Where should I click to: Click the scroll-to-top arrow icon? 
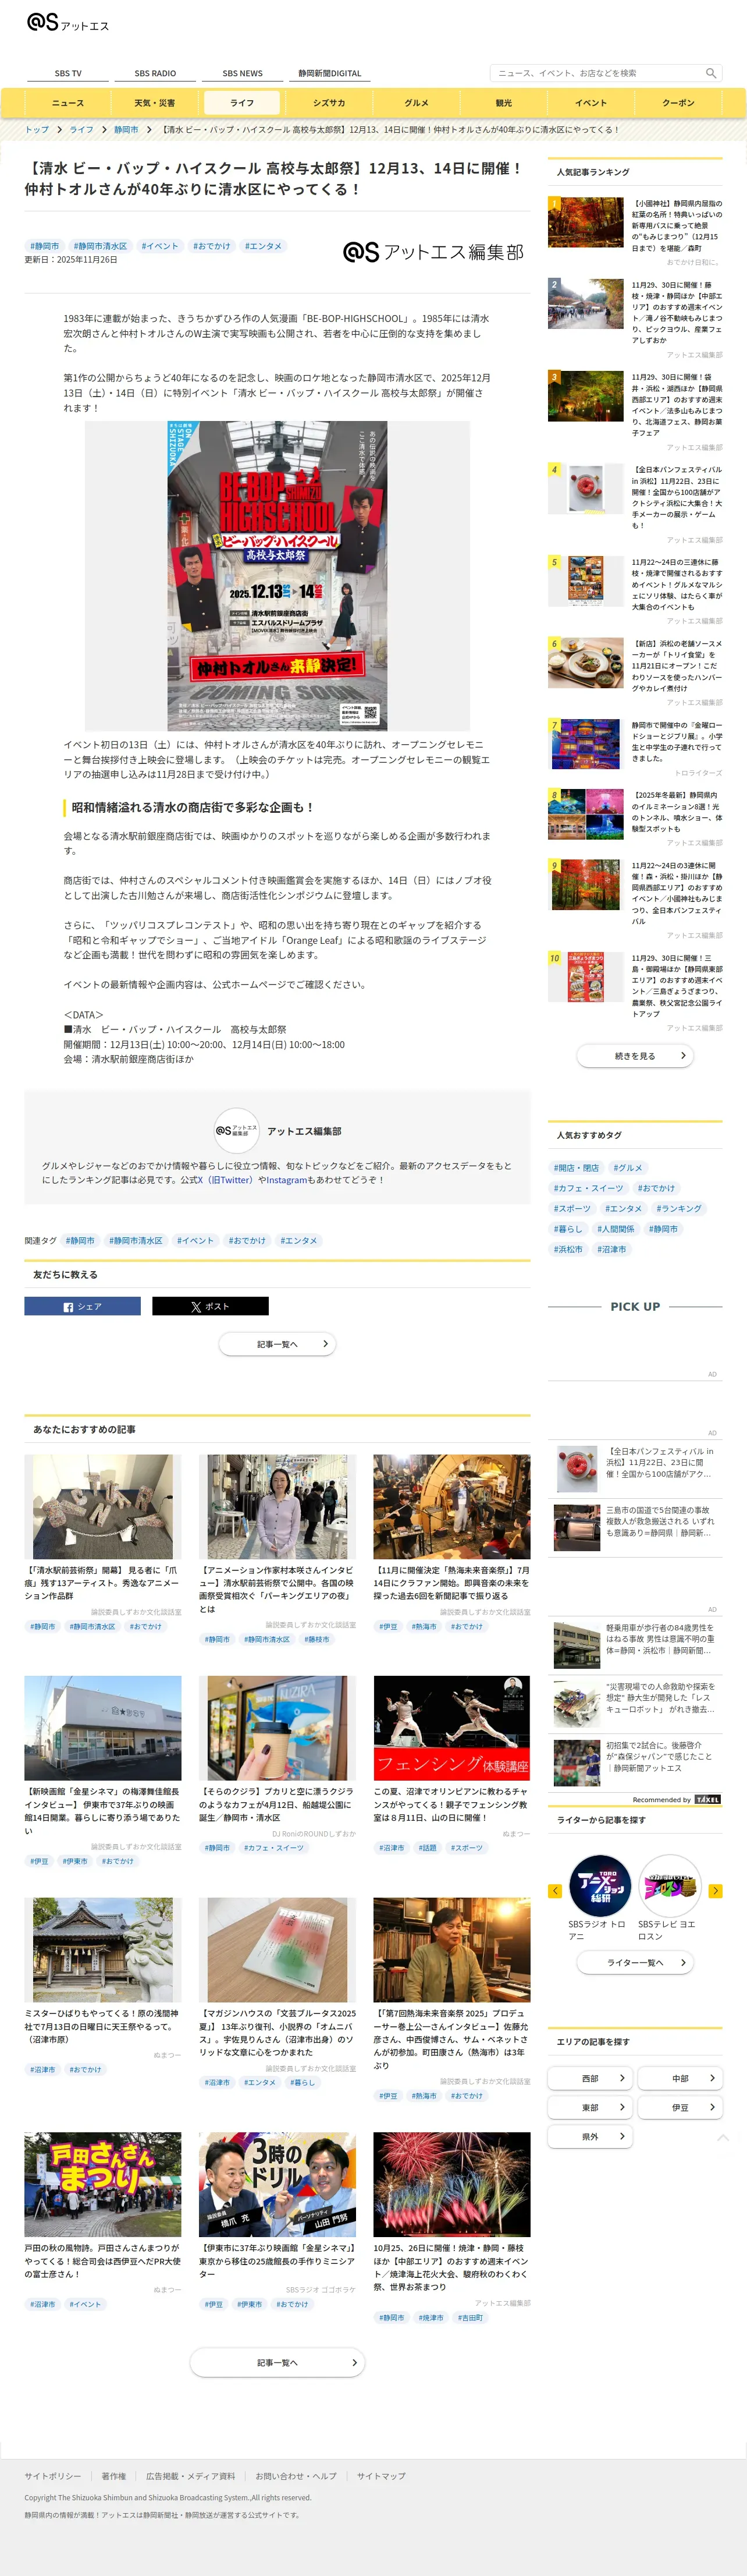[723, 2137]
